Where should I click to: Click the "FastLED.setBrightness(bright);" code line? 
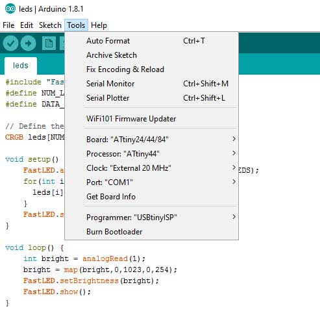[91, 281]
